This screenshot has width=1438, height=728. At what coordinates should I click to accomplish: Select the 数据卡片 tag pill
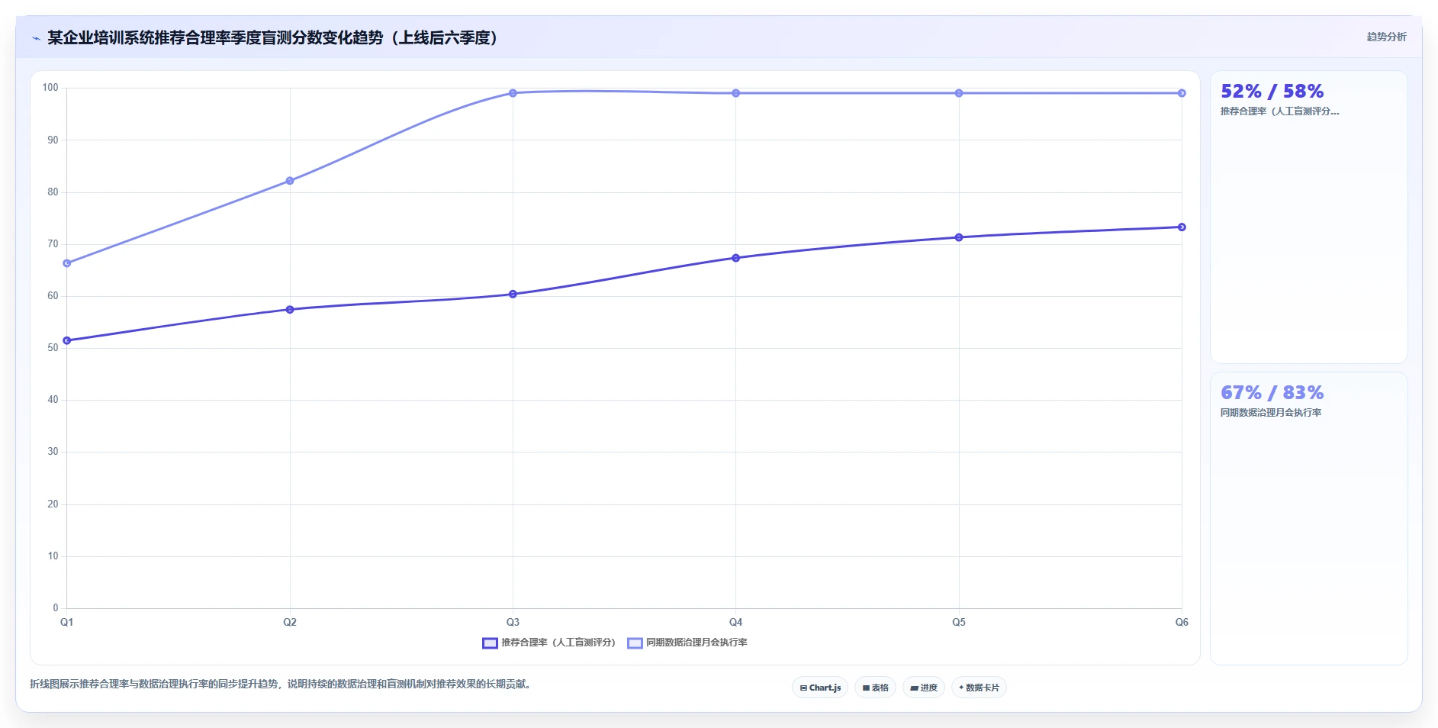point(979,688)
